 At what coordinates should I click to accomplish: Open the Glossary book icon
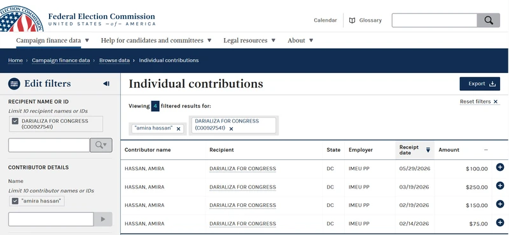(352, 20)
